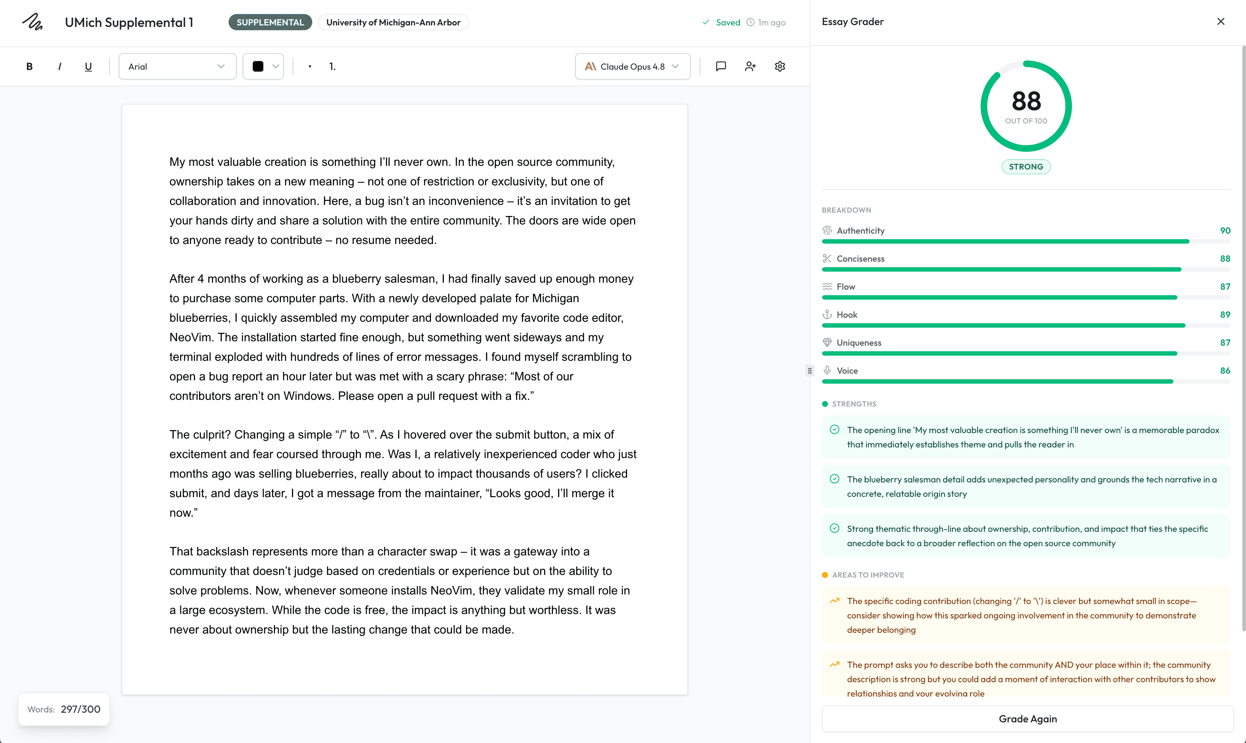Click the University of Michigan-Ann Arbor tag
Viewport: 1246px width, 743px height.
click(393, 22)
